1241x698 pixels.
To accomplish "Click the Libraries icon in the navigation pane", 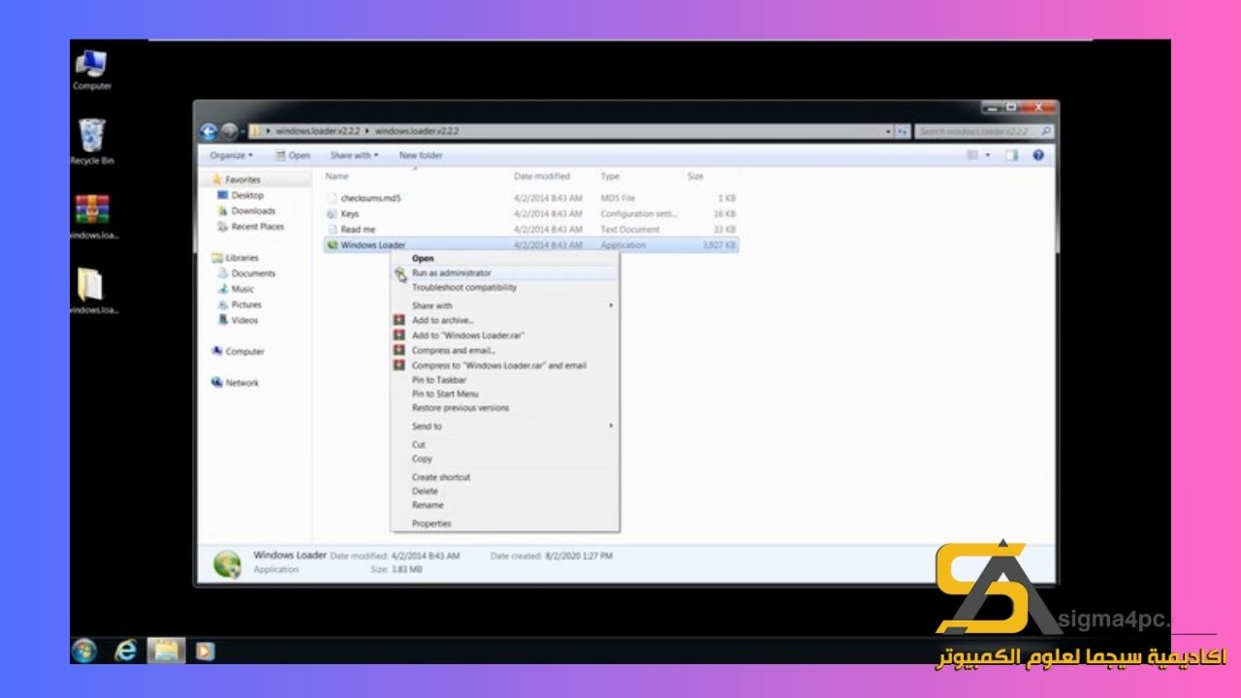I will tap(217, 258).
